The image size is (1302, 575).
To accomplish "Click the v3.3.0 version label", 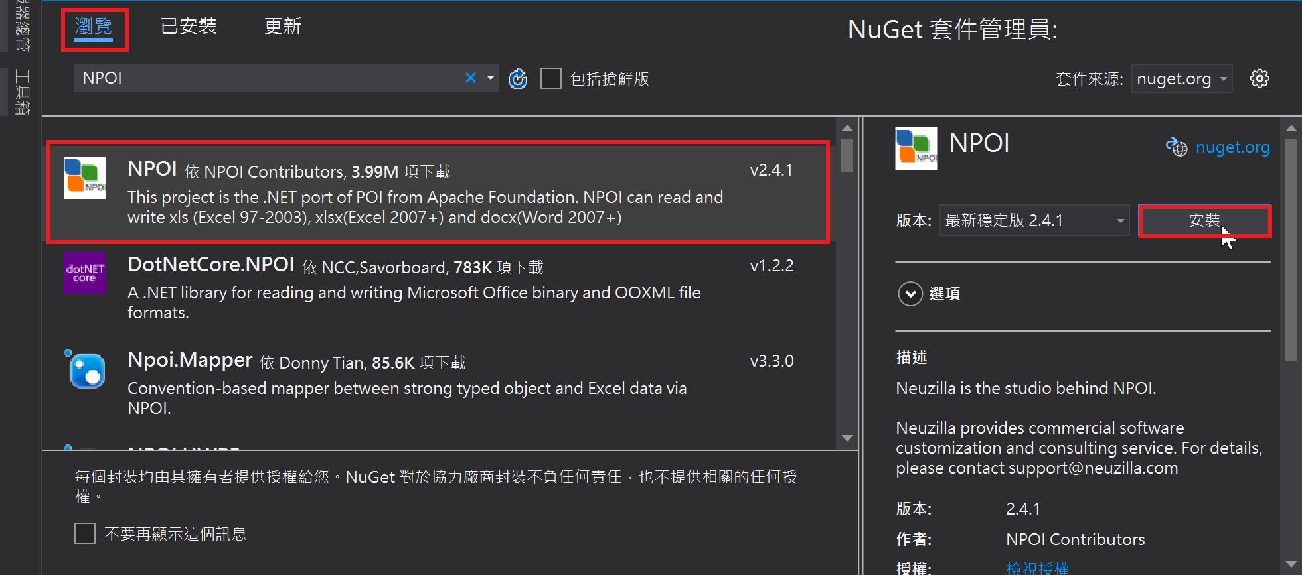I will 772,361.
